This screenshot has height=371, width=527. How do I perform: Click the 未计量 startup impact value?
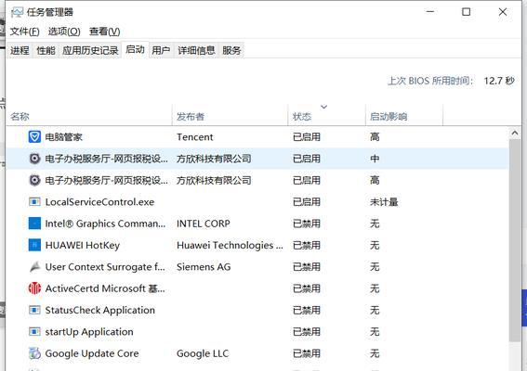tap(384, 202)
